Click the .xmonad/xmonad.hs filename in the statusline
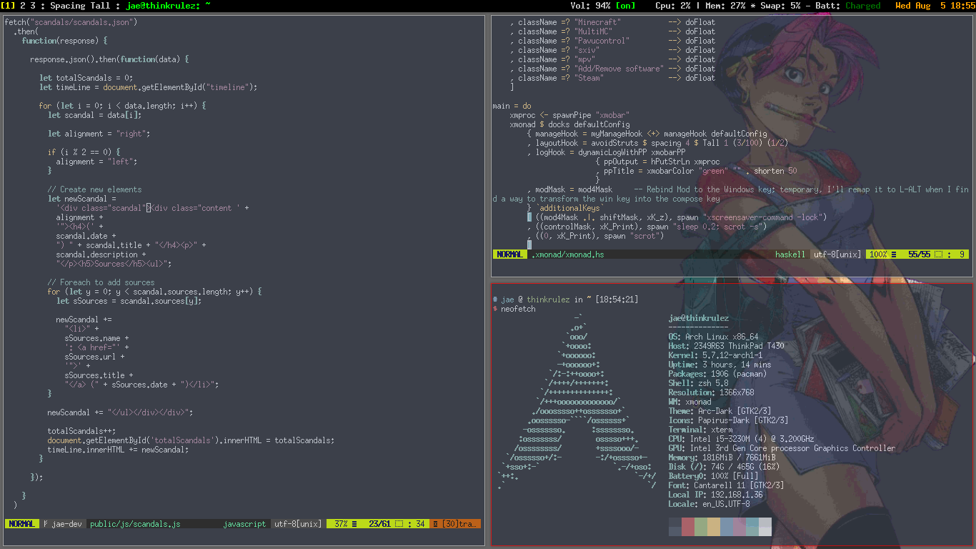 (x=568, y=254)
